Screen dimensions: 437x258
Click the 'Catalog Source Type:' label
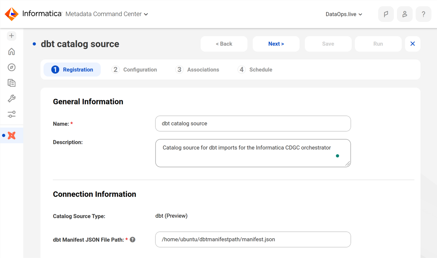[x=79, y=216]
